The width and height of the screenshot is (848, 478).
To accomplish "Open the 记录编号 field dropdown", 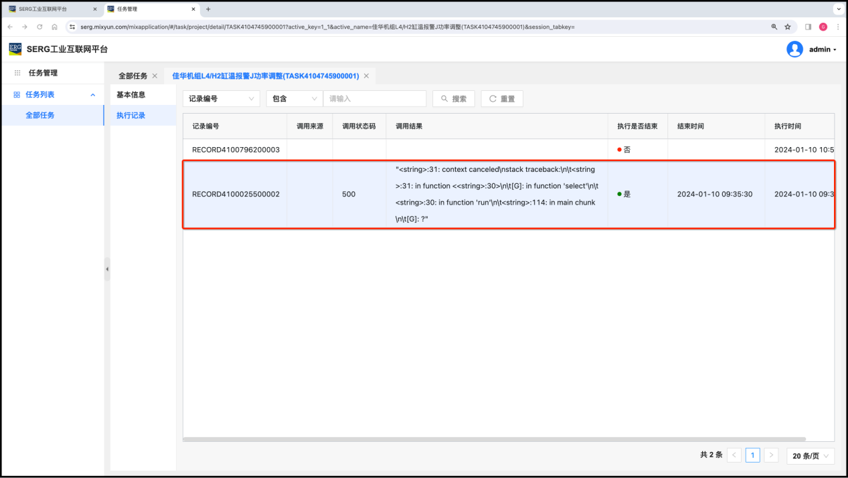I will (x=221, y=99).
